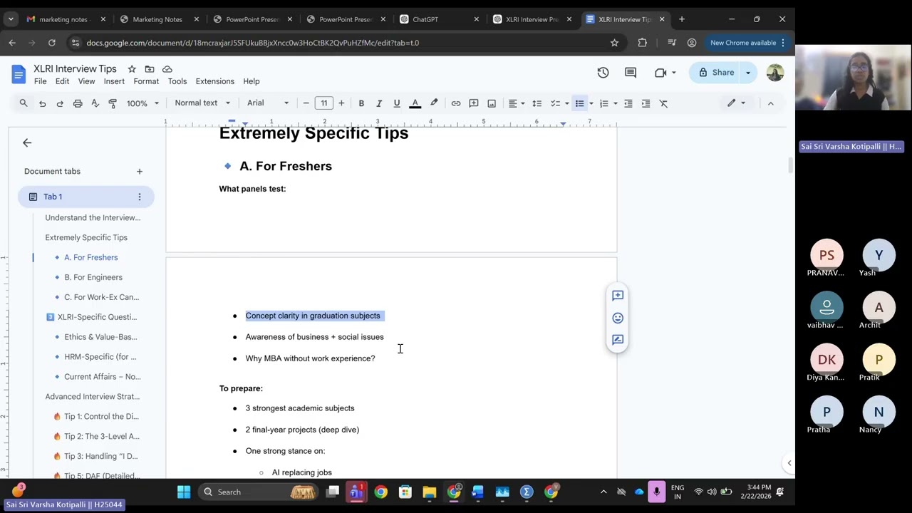Open the highlight color picker
The height and width of the screenshot is (513, 912).
point(434,103)
